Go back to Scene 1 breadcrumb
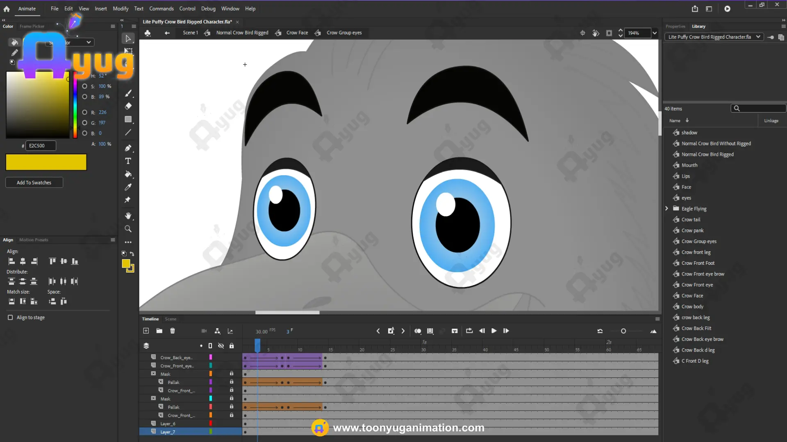Image resolution: width=787 pixels, height=442 pixels. [190, 33]
